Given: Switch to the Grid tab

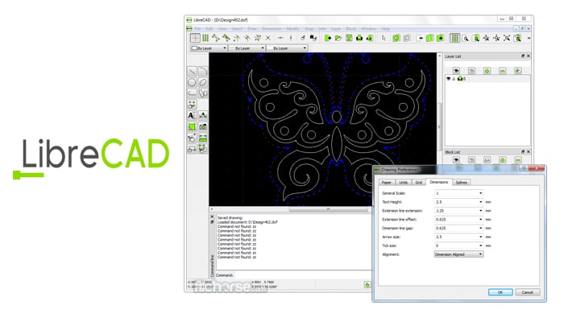Looking at the screenshot, I should pyautogui.click(x=419, y=183).
